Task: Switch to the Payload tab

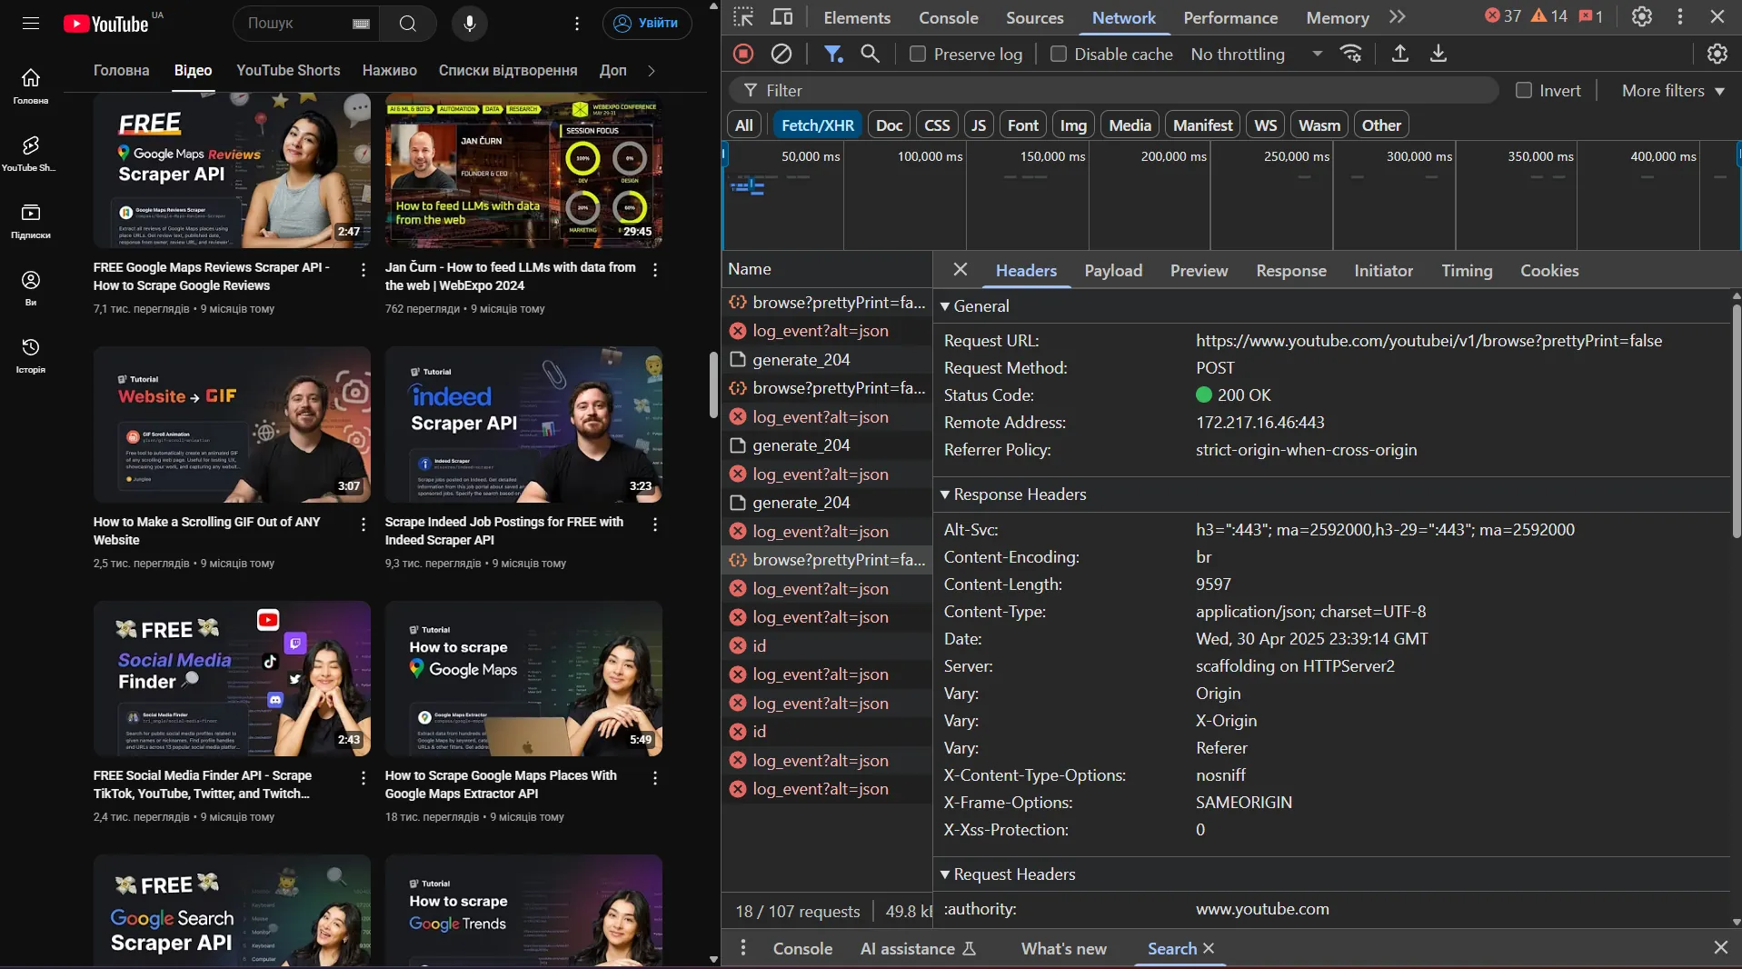Action: tap(1112, 270)
